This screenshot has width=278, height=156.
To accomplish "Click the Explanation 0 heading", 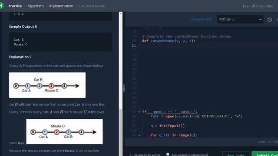I will 20,57.
